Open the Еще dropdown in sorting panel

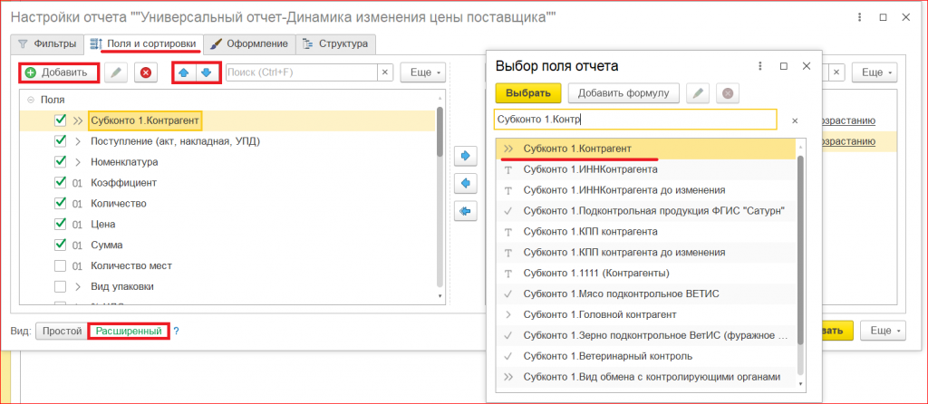(875, 72)
